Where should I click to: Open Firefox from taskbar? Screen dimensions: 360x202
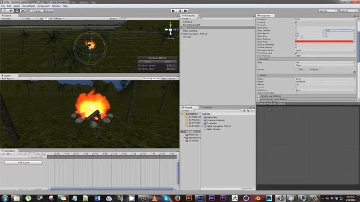click(x=178, y=198)
